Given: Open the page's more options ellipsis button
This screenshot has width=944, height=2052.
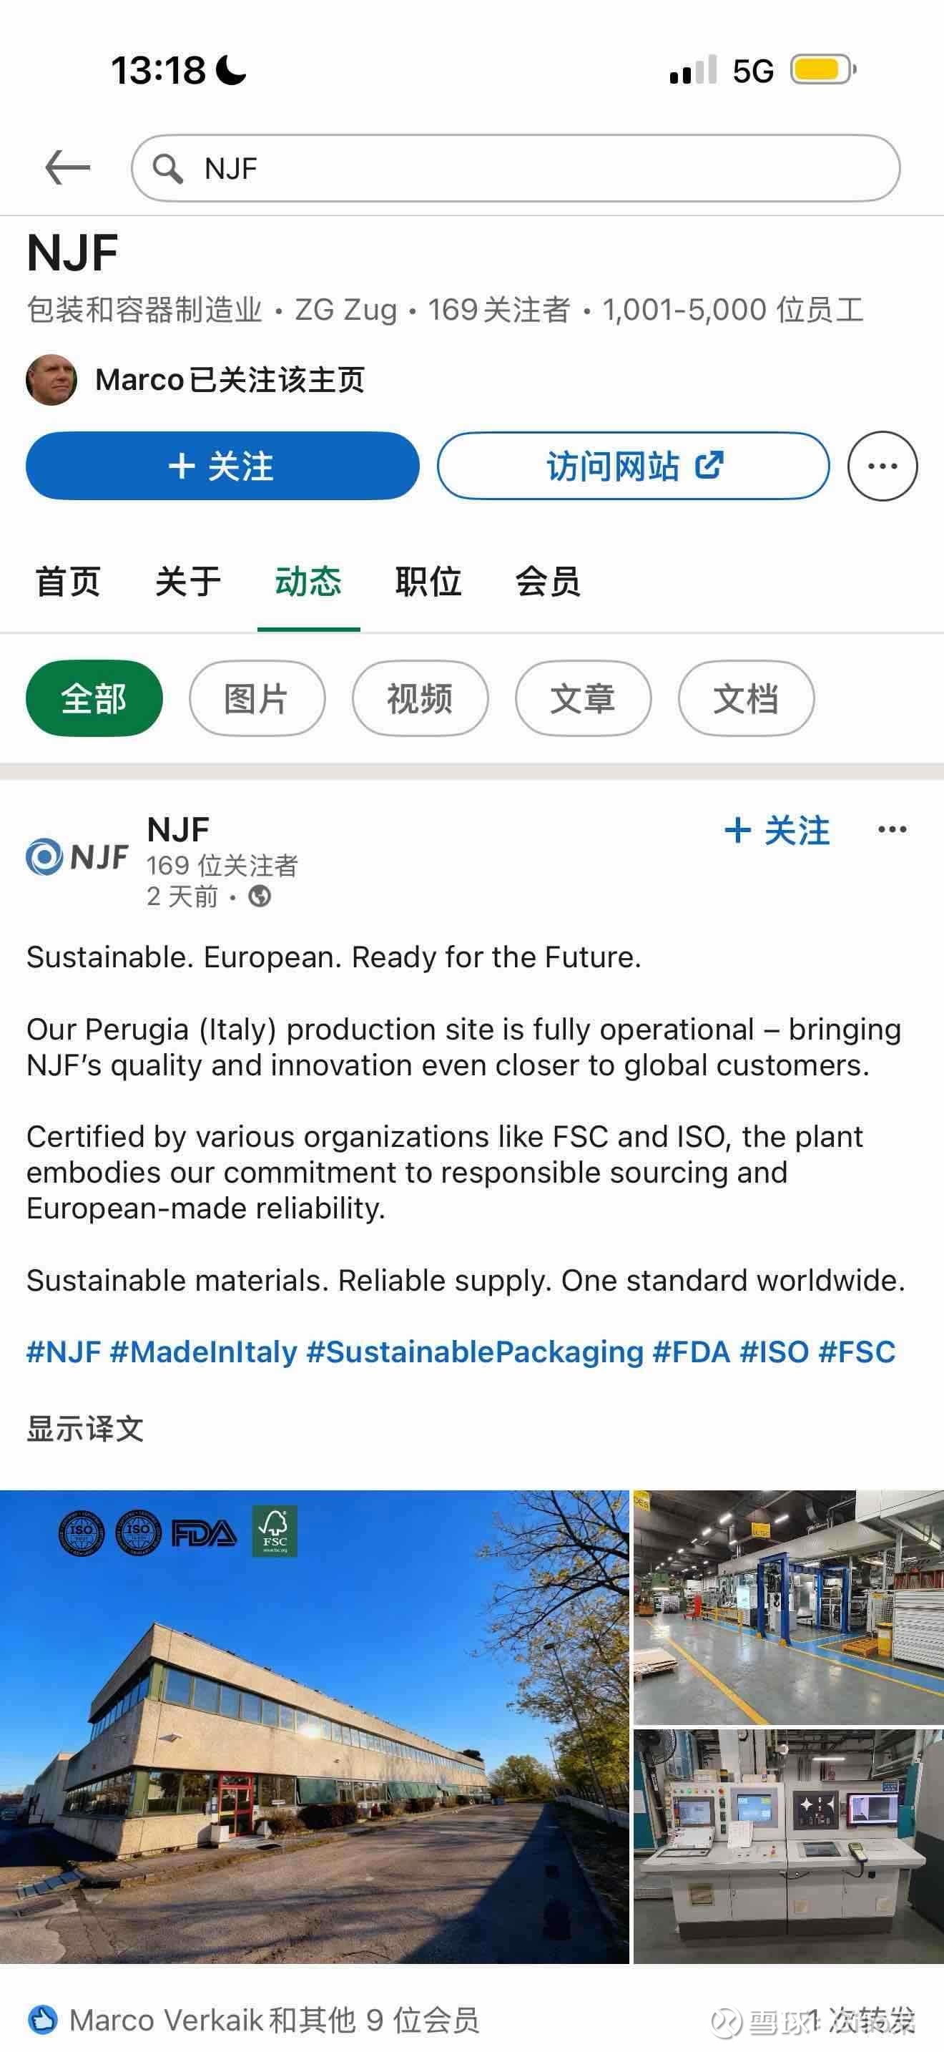Looking at the screenshot, I should tap(882, 466).
